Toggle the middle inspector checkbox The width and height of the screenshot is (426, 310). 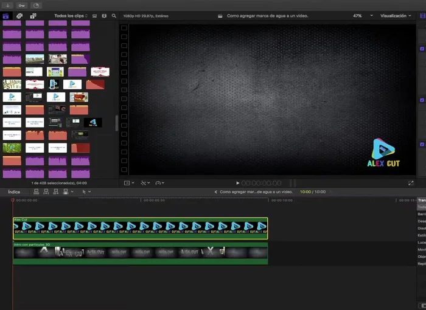422,100
